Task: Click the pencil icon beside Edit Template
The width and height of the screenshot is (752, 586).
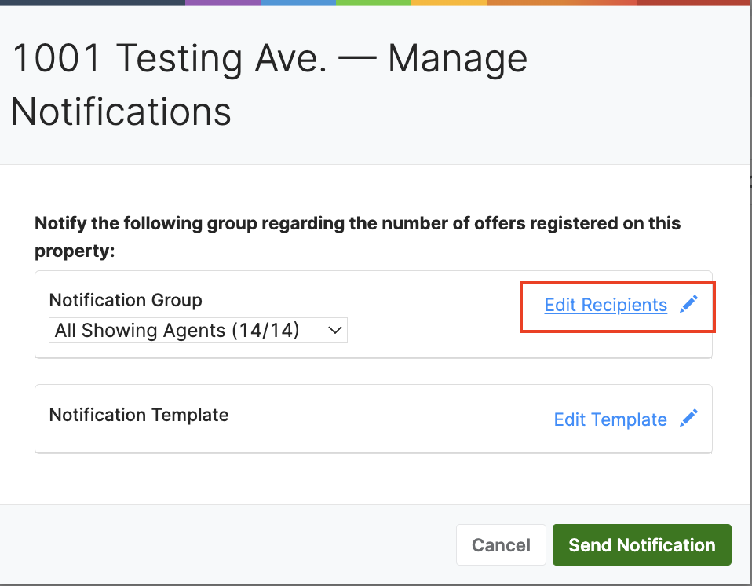Action: (x=688, y=418)
